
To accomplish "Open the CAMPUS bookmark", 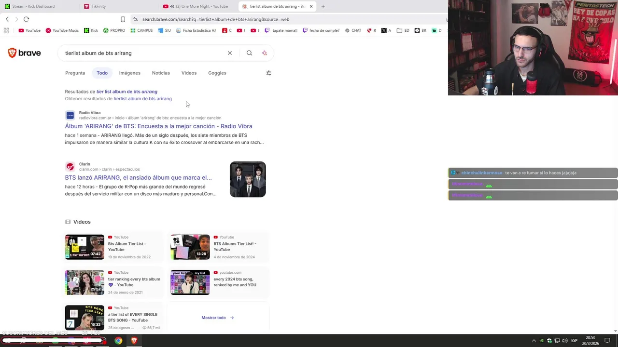I will pyautogui.click(x=141, y=30).
